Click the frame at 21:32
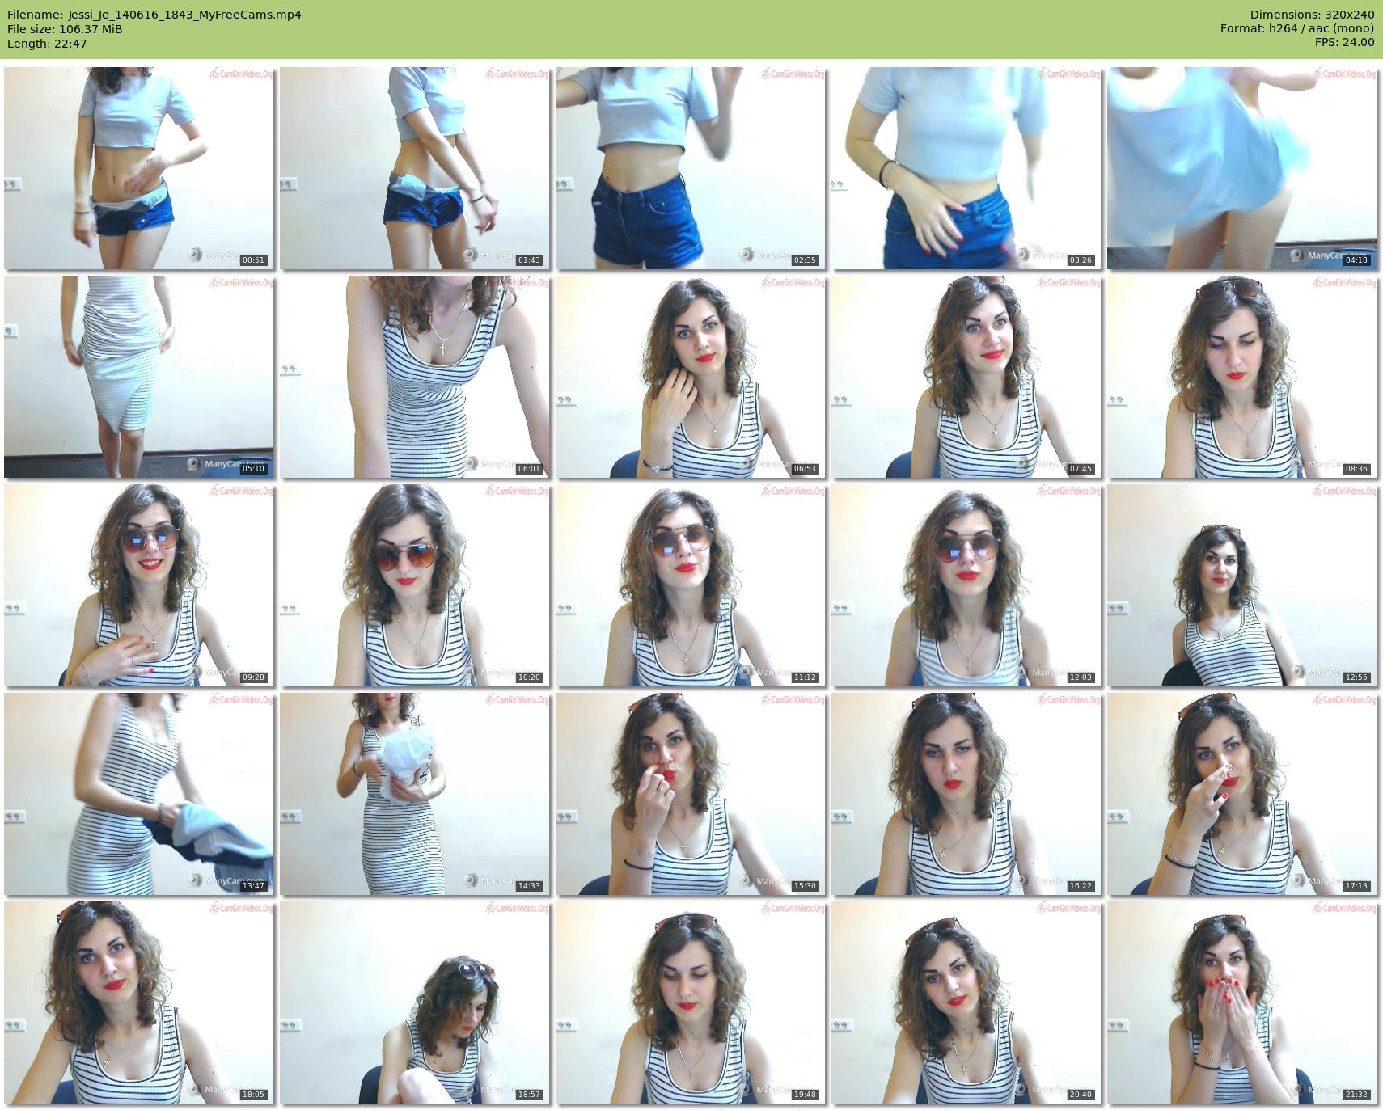 [x=1242, y=1002]
